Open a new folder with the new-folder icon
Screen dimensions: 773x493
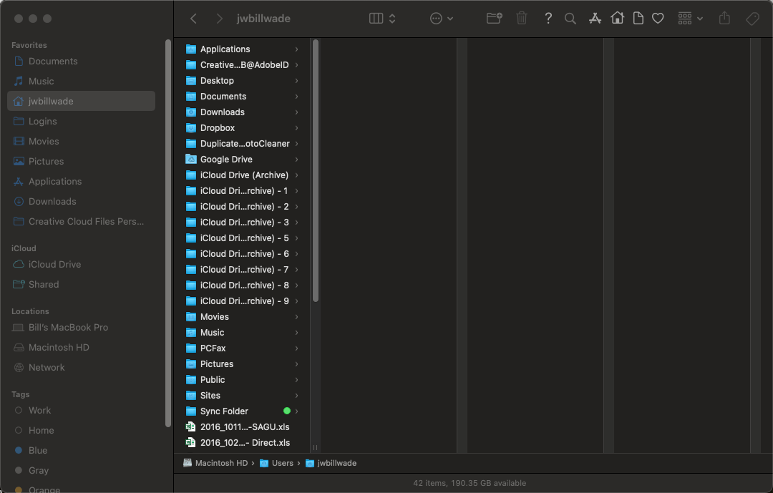tap(493, 18)
